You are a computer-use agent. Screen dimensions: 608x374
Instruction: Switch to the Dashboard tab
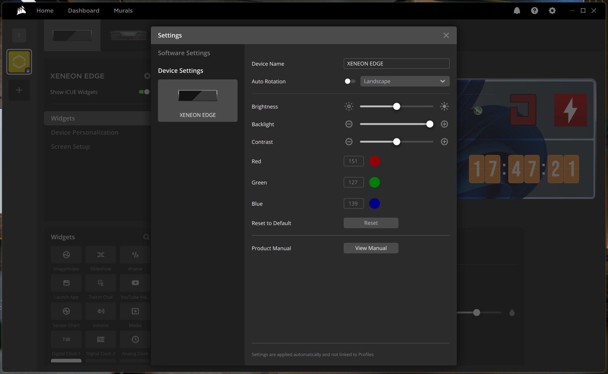point(84,11)
